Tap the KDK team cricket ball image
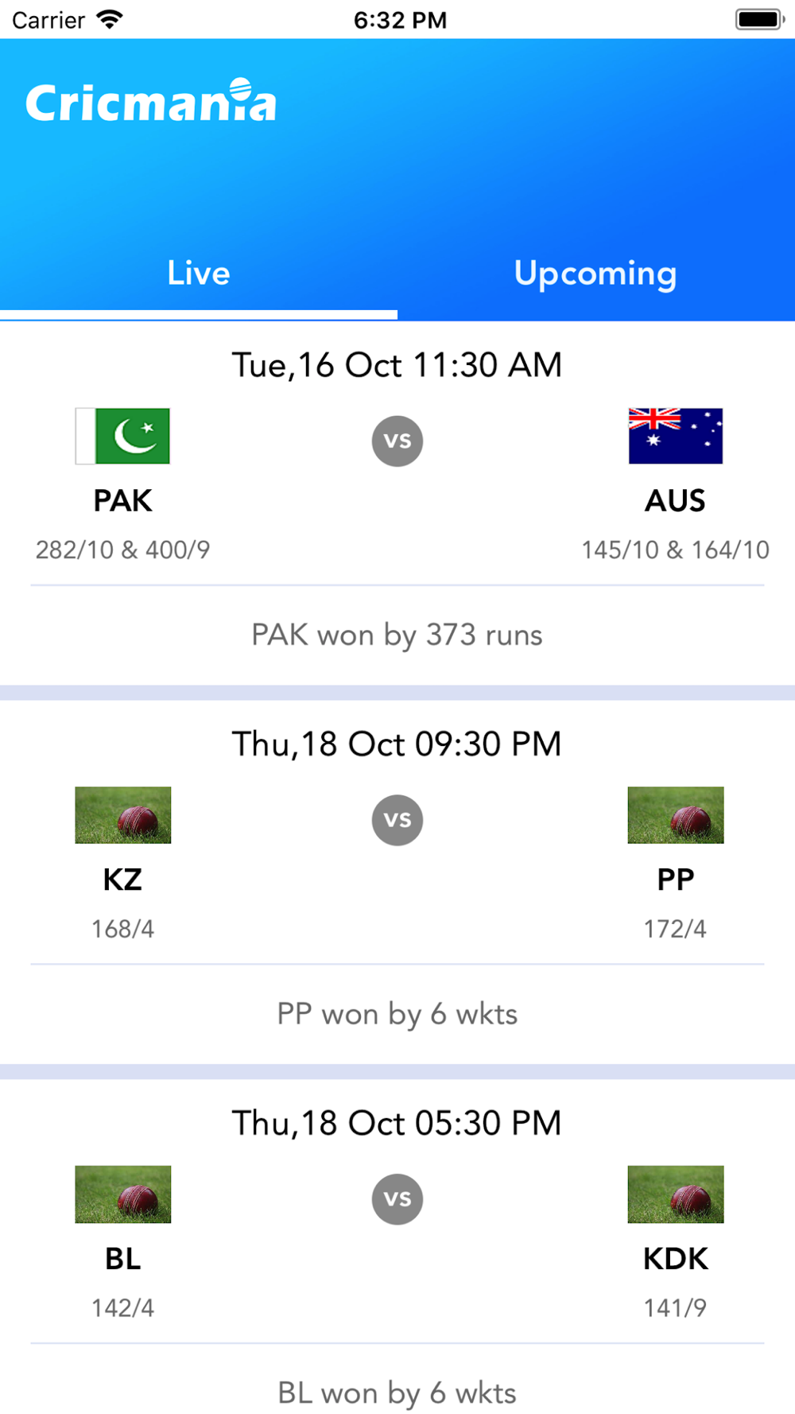 tap(676, 1195)
